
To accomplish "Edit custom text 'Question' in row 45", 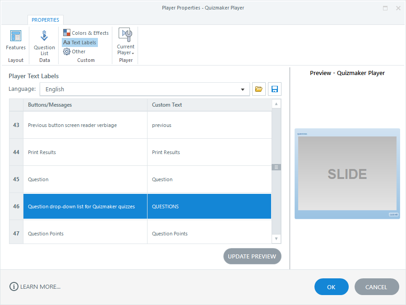I will (x=209, y=179).
